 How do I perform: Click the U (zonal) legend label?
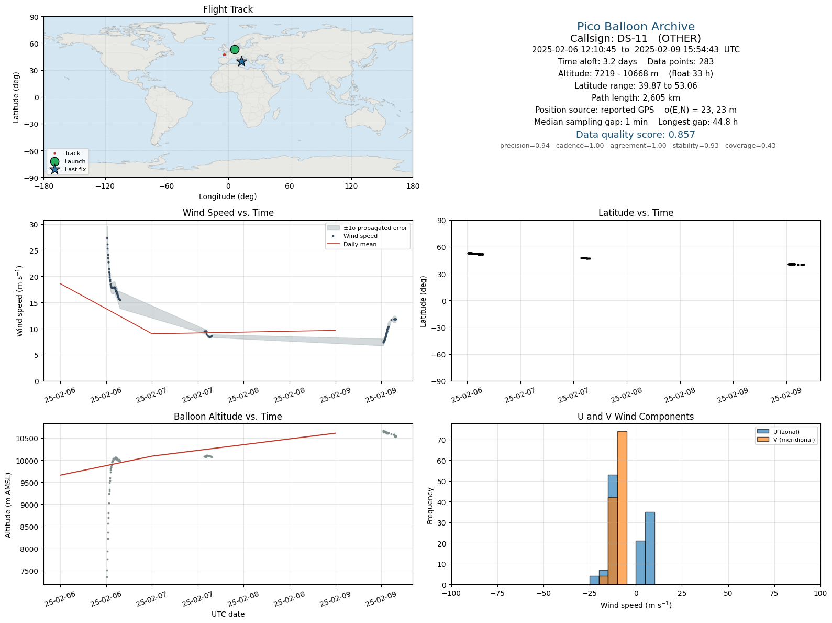click(786, 432)
